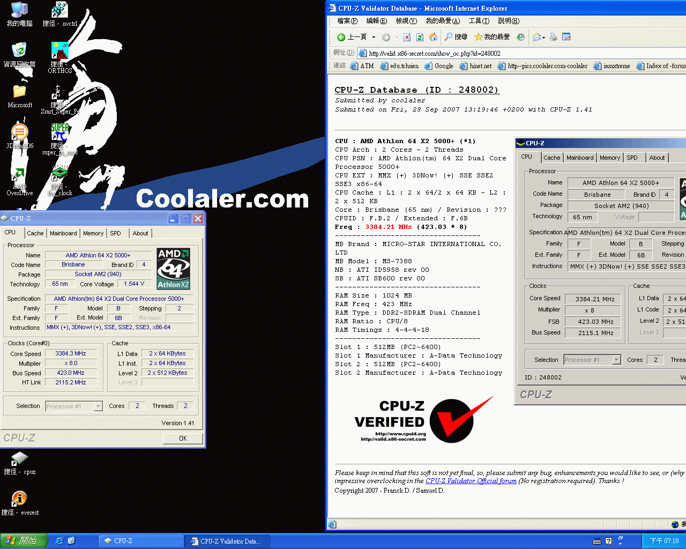Launch Internet Explorer from Quick Launch
The image size is (686, 549).
(x=59, y=541)
